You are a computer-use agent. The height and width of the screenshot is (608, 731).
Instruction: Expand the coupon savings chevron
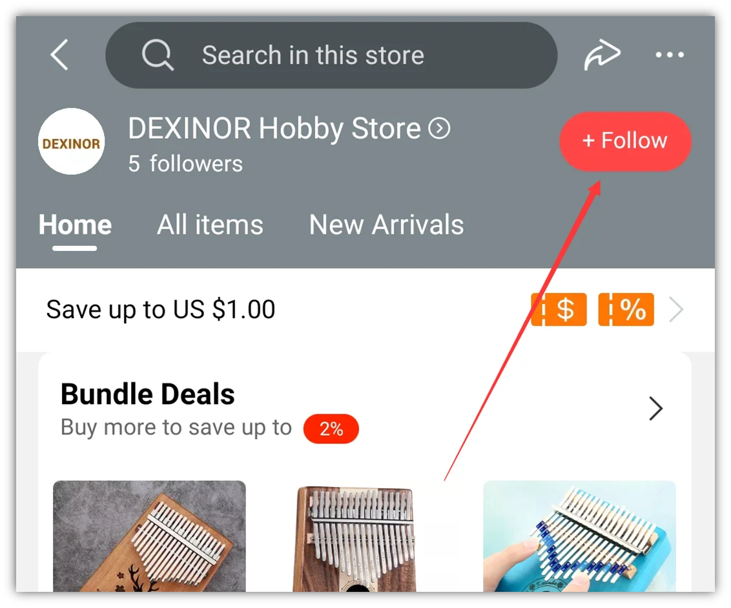click(x=676, y=309)
